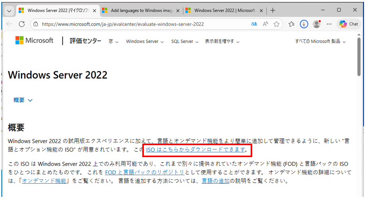Click the browser refresh button
The height and width of the screenshot is (198, 366).
pyautogui.click(x=22, y=24)
